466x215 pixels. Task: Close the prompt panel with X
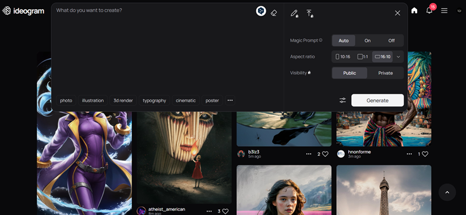click(397, 13)
